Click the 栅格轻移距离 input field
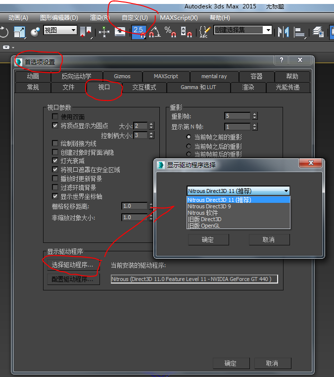The image size is (334, 377). 135,206
